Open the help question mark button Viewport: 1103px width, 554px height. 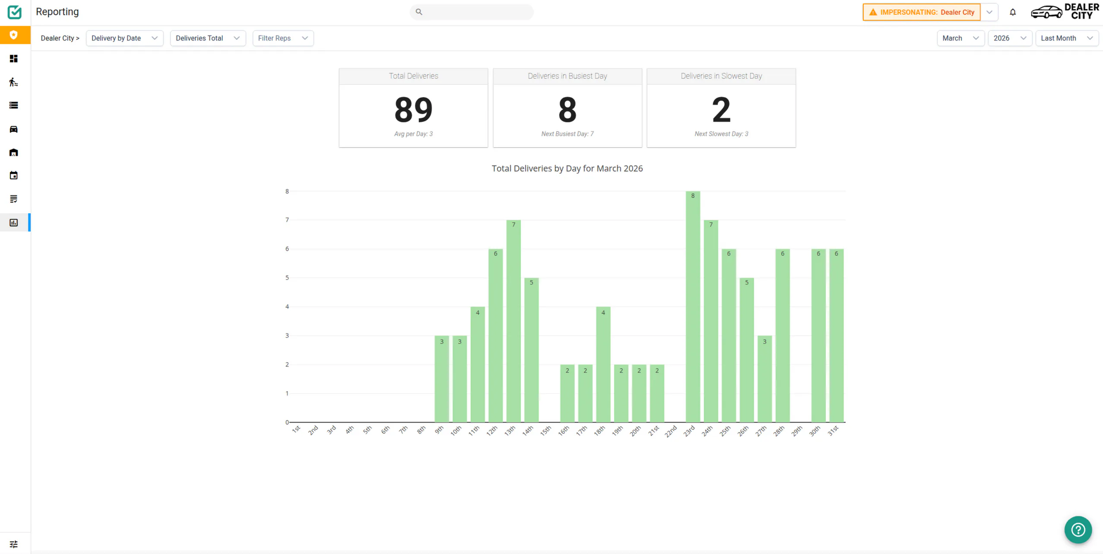[1078, 530]
